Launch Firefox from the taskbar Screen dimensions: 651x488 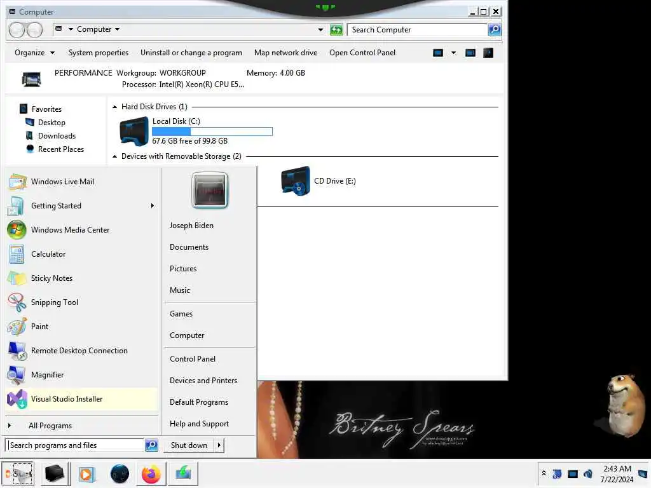click(151, 474)
